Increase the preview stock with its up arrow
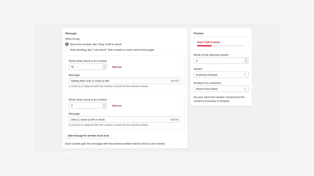 tap(246, 59)
